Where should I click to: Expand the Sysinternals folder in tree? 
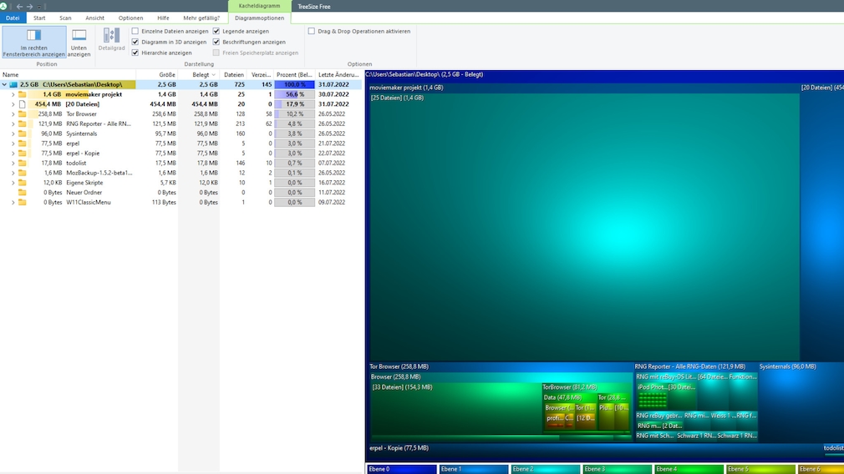(13, 134)
